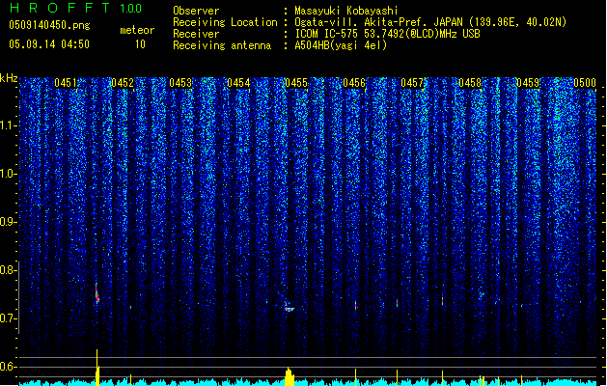This screenshot has height=386, width=607.
Task: Click the 0456 time marker
Action: pos(354,83)
